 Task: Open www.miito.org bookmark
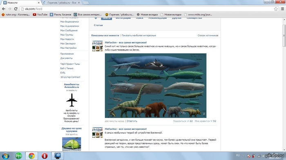tap(198, 15)
